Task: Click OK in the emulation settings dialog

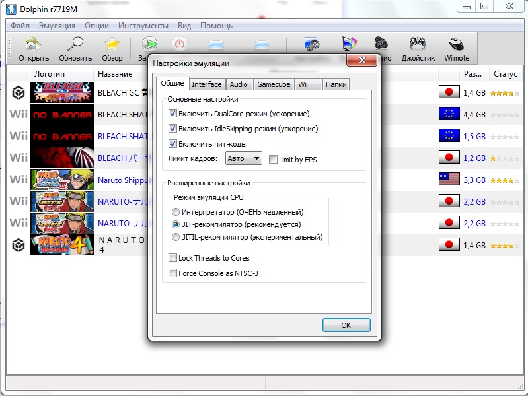Action: coord(346,325)
